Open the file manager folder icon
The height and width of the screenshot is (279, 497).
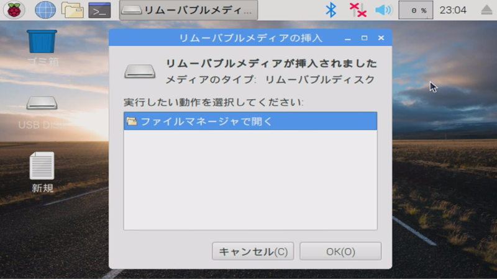(72, 10)
